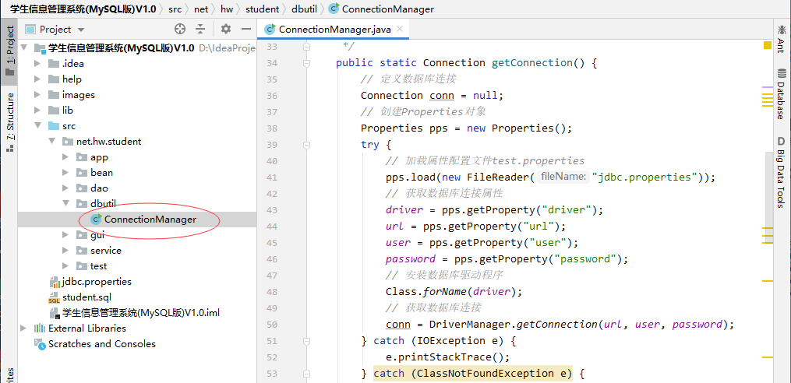Expand the test package
791x383 pixels.
(x=65, y=266)
